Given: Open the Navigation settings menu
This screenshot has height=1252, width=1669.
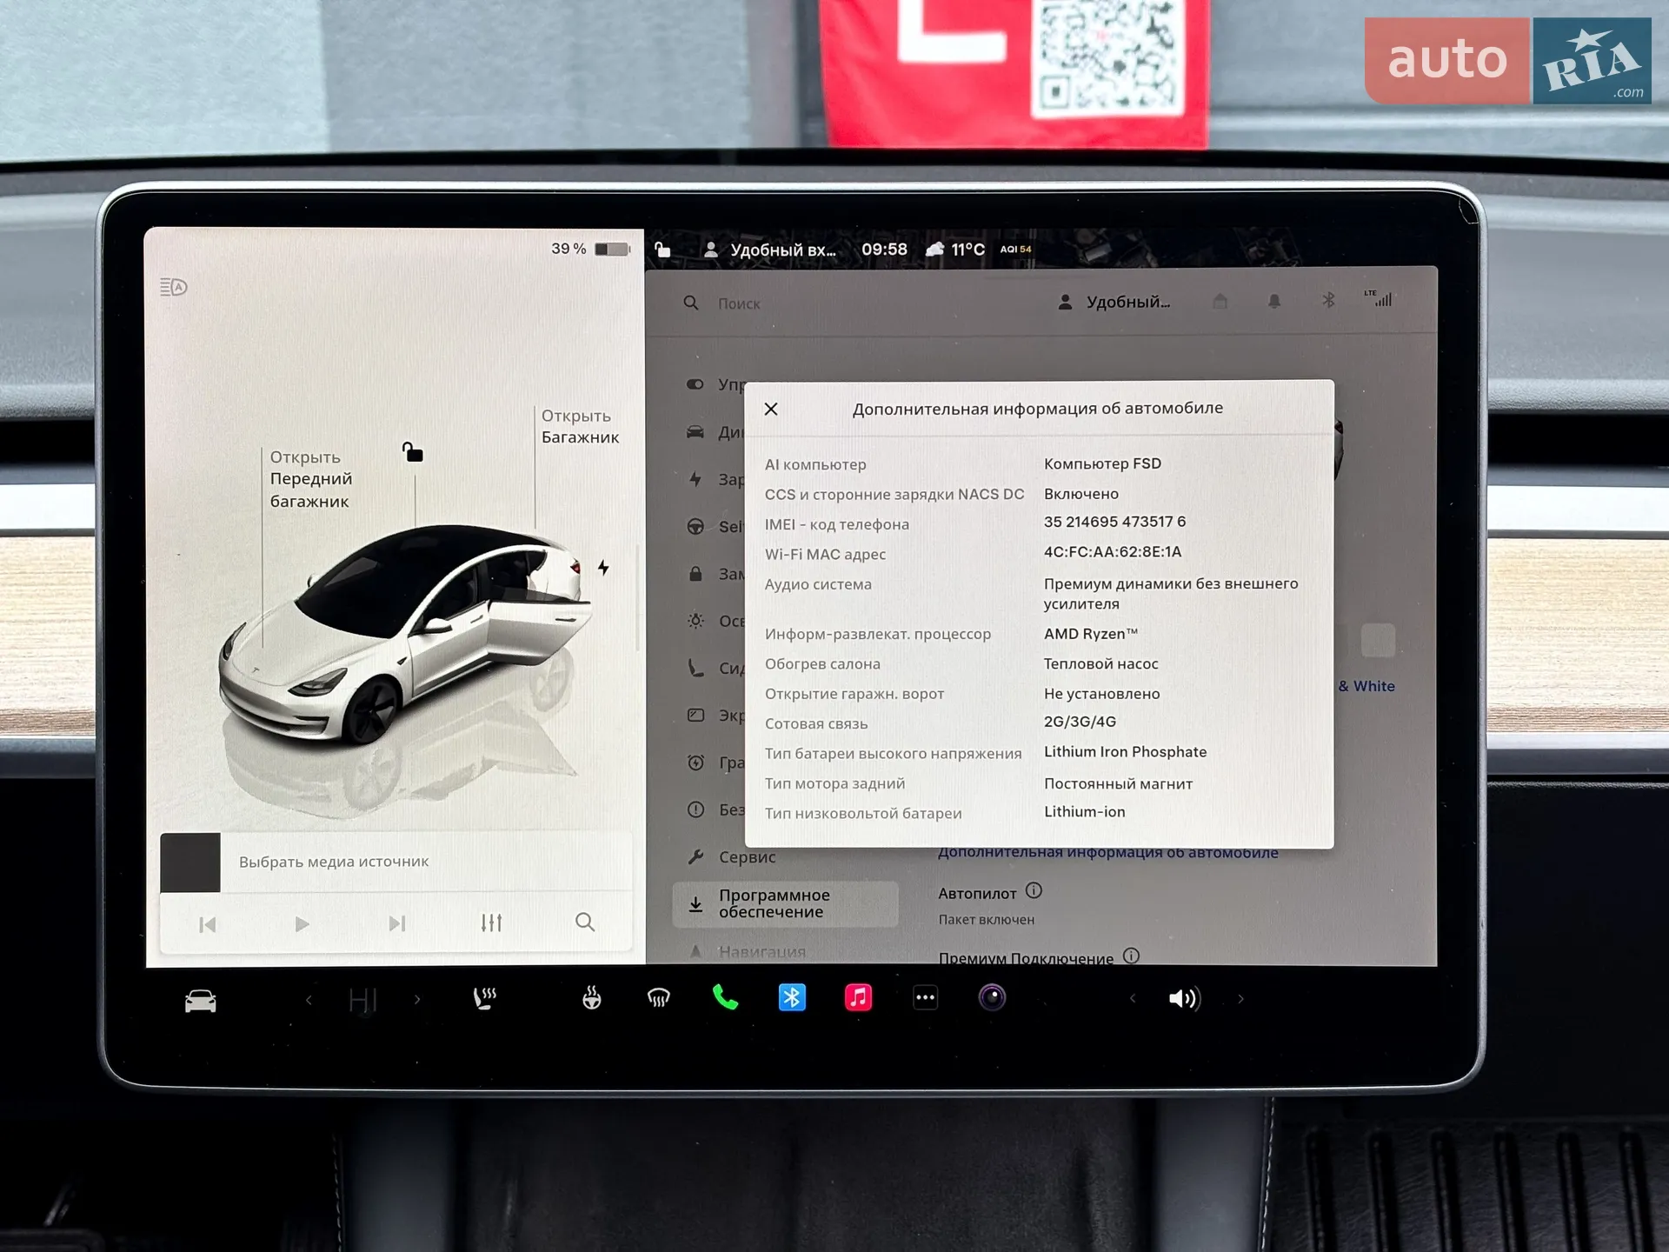Looking at the screenshot, I should click(x=748, y=952).
